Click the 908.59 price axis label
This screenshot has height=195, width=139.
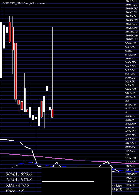130,89
